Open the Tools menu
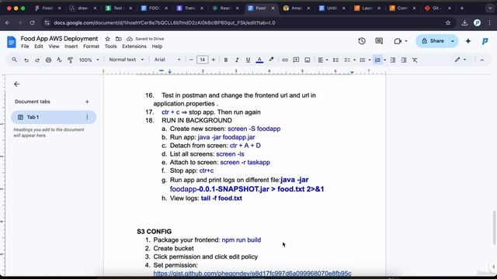This screenshot has height=279, width=497. coord(110,46)
